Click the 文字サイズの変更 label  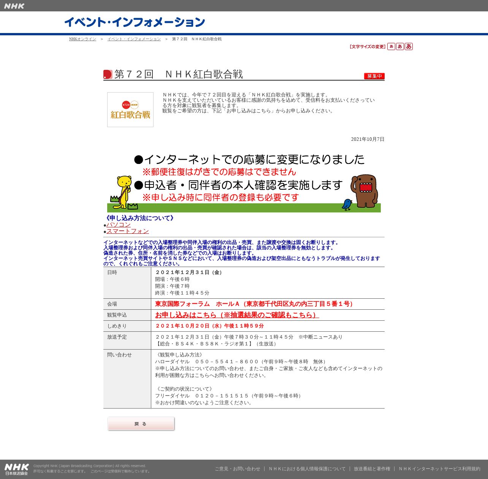click(x=368, y=47)
